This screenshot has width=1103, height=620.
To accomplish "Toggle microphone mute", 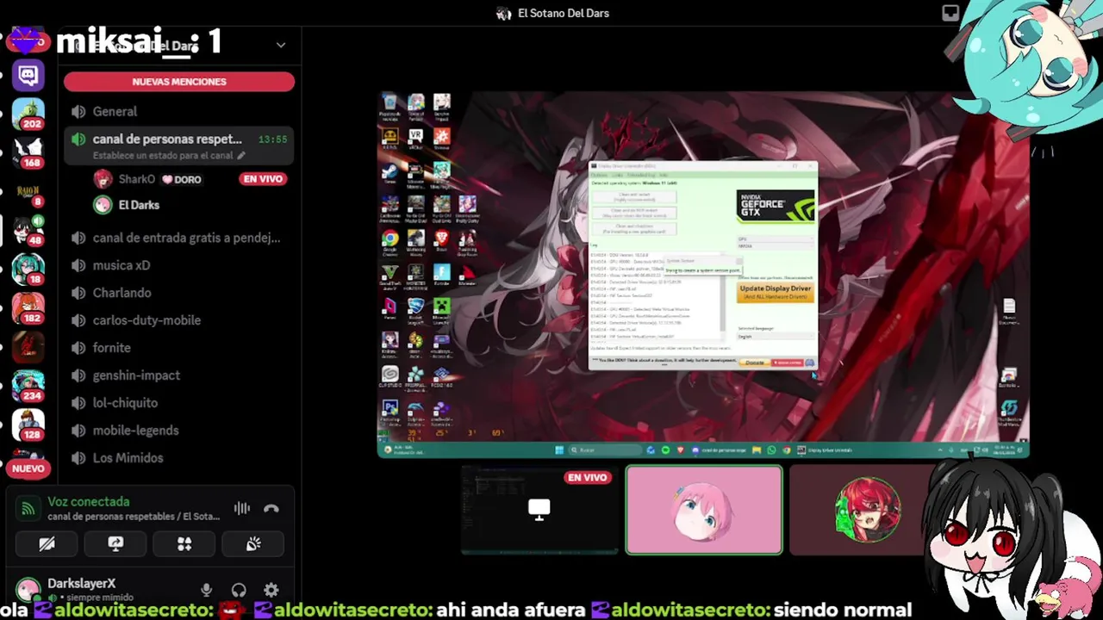I will pos(206,590).
